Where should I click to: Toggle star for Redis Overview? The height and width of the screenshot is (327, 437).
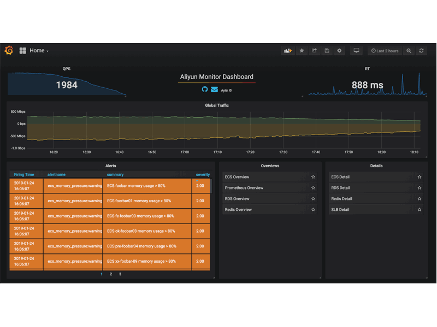[x=313, y=210]
